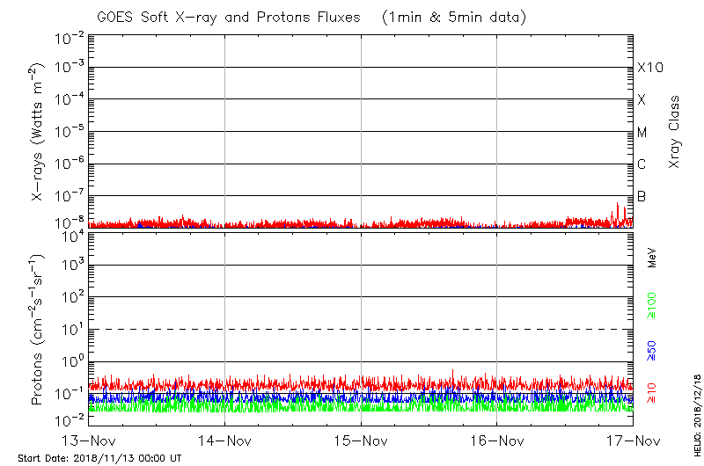Click the 16-Nov date tick label
The image size is (704, 466).
[497, 440]
